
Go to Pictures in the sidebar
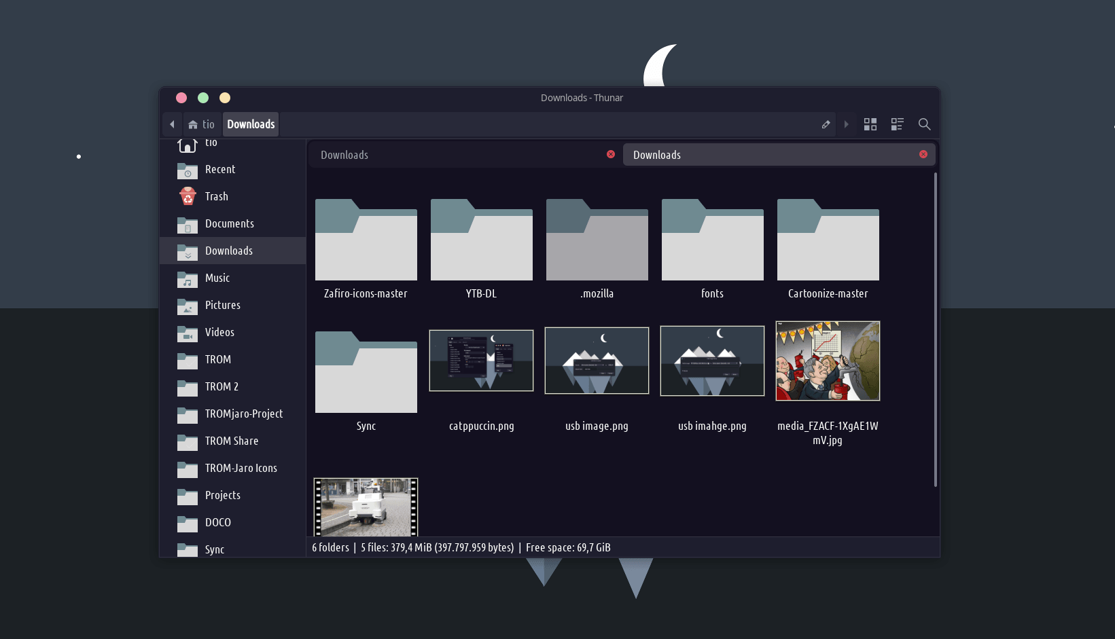point(222,305)
